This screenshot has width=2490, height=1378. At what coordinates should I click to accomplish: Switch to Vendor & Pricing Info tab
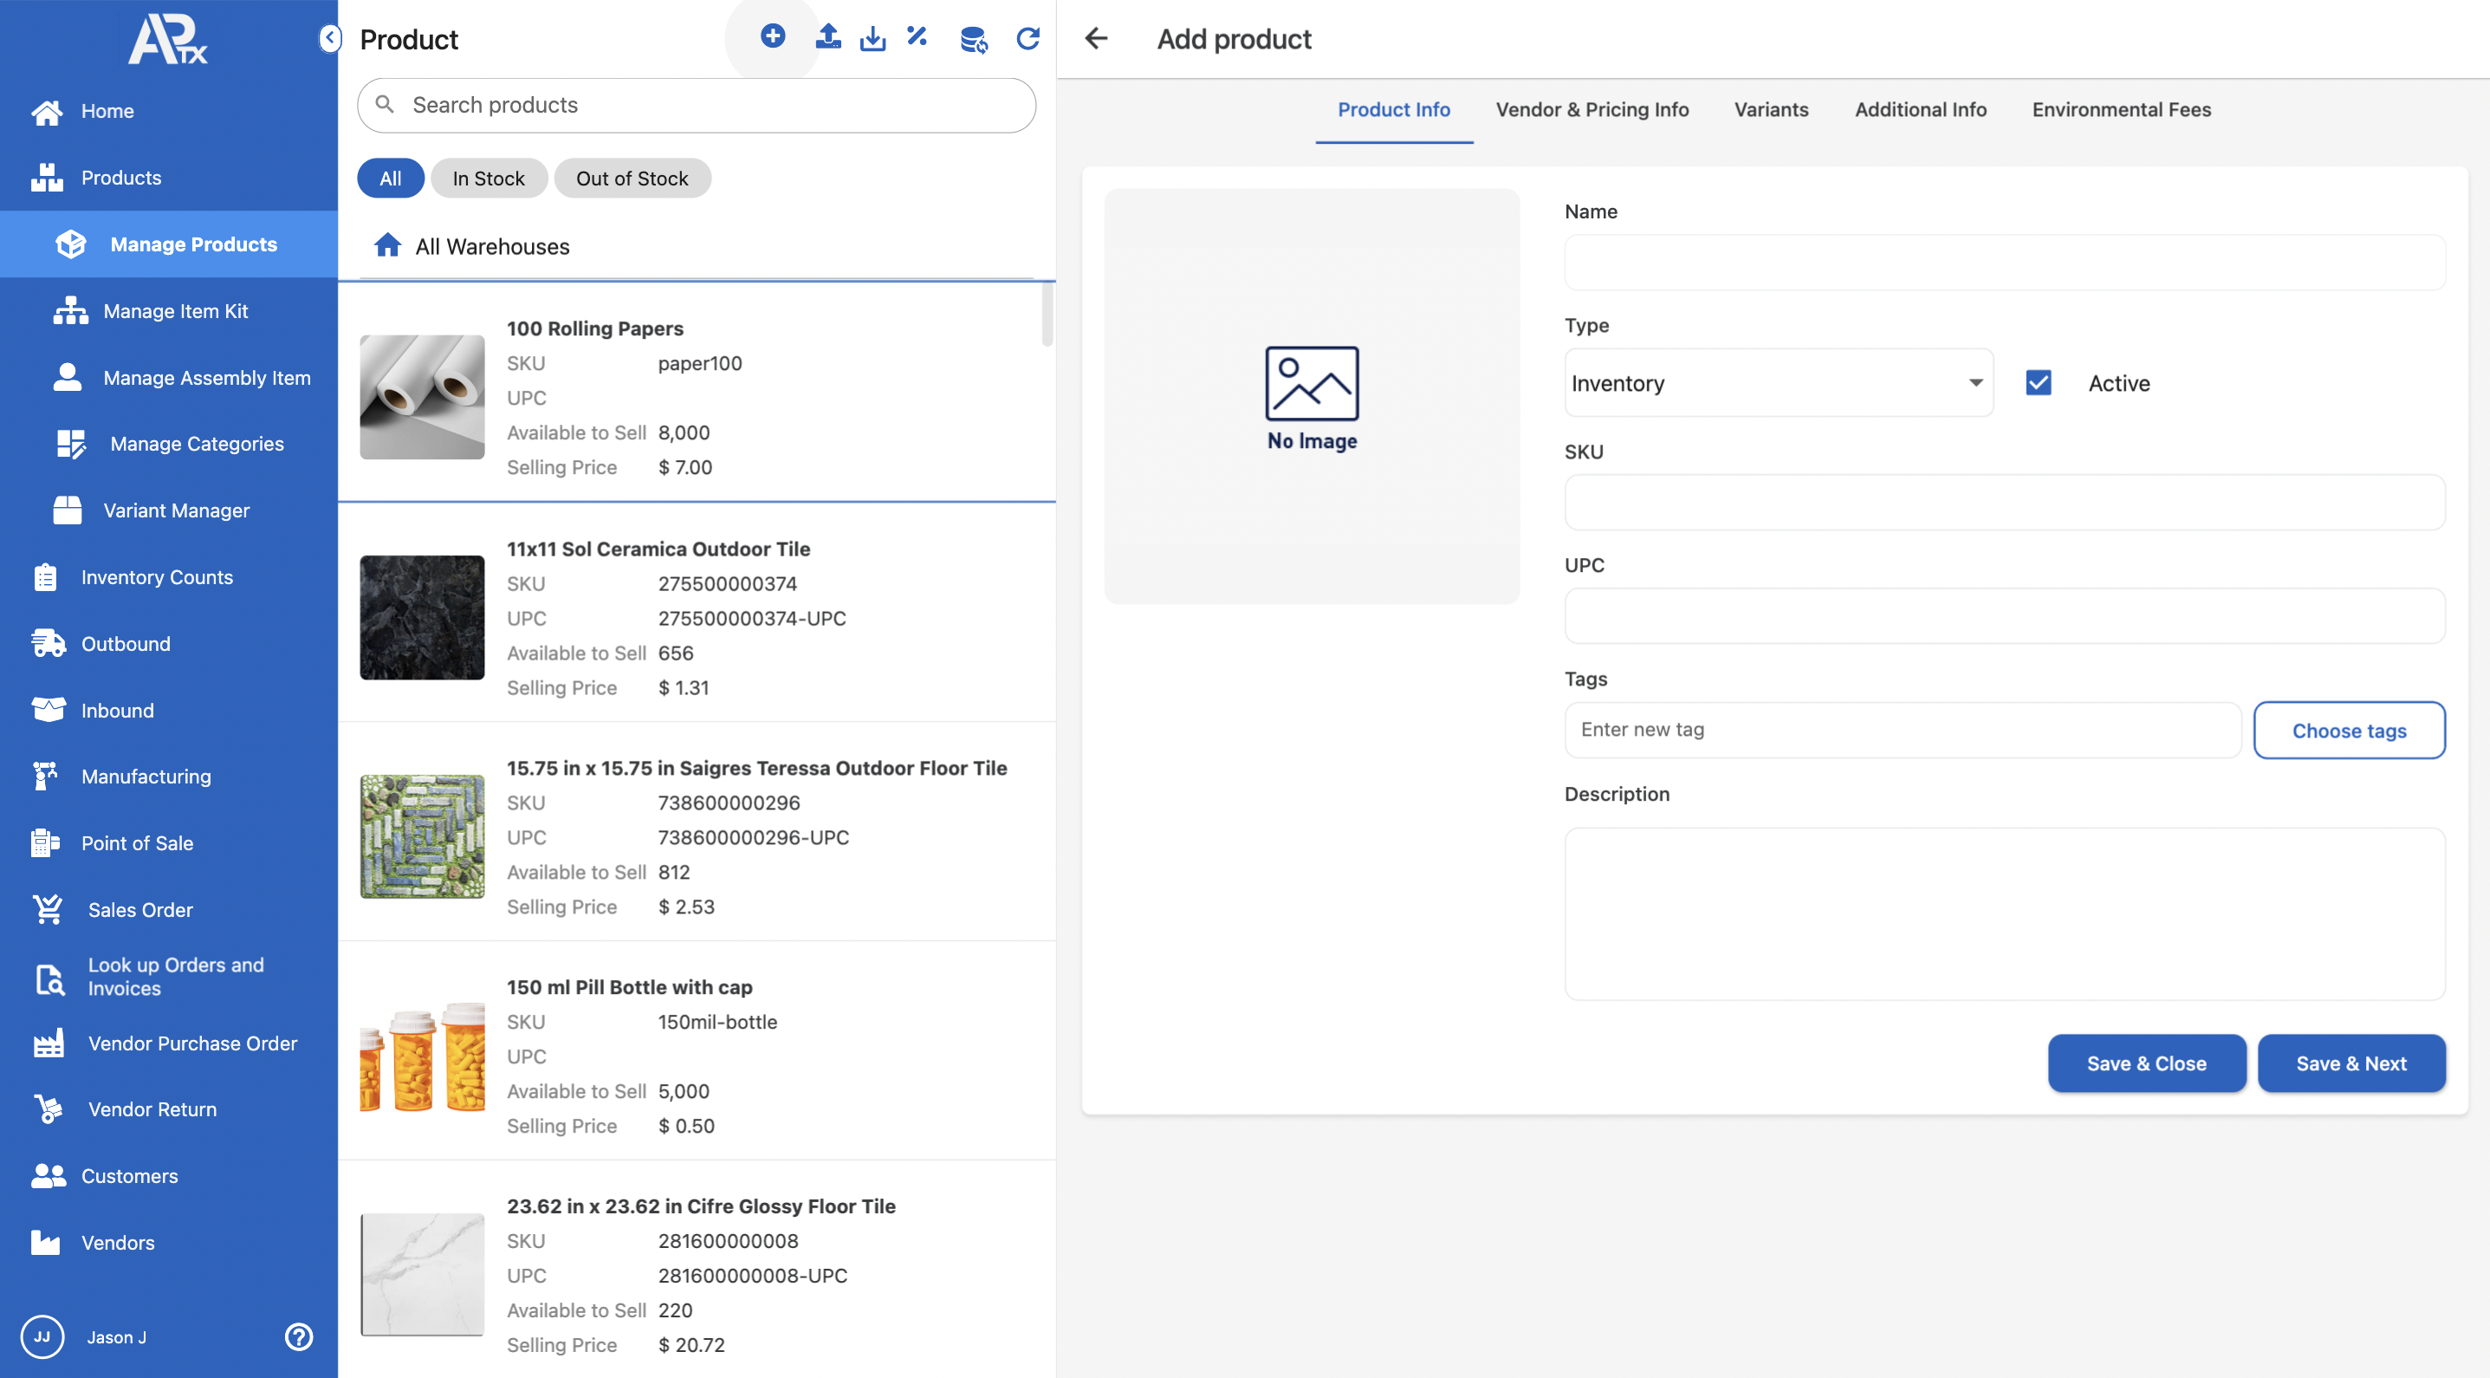coord(1591,109)
